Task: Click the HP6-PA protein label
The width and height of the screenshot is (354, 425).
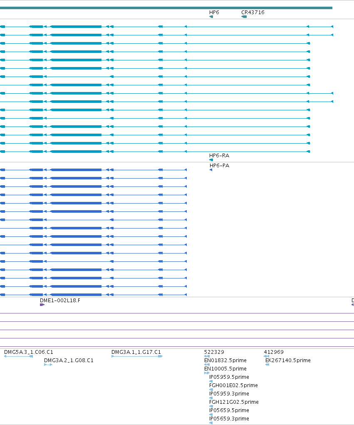Action: 219,166
